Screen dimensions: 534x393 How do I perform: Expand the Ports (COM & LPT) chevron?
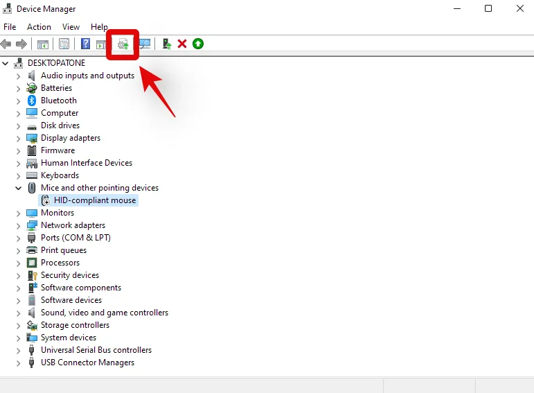click(19, 238)
